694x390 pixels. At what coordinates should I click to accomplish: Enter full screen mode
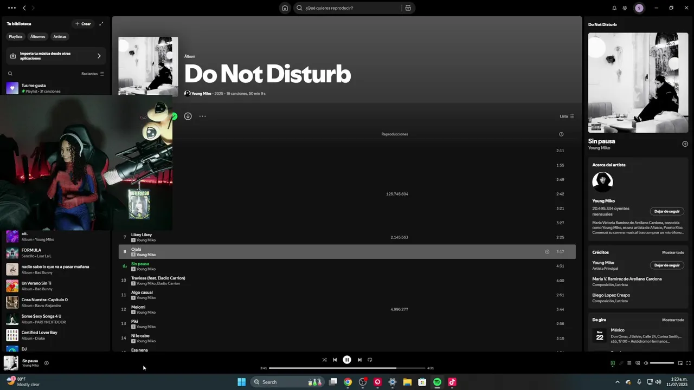tap(688, 363)
